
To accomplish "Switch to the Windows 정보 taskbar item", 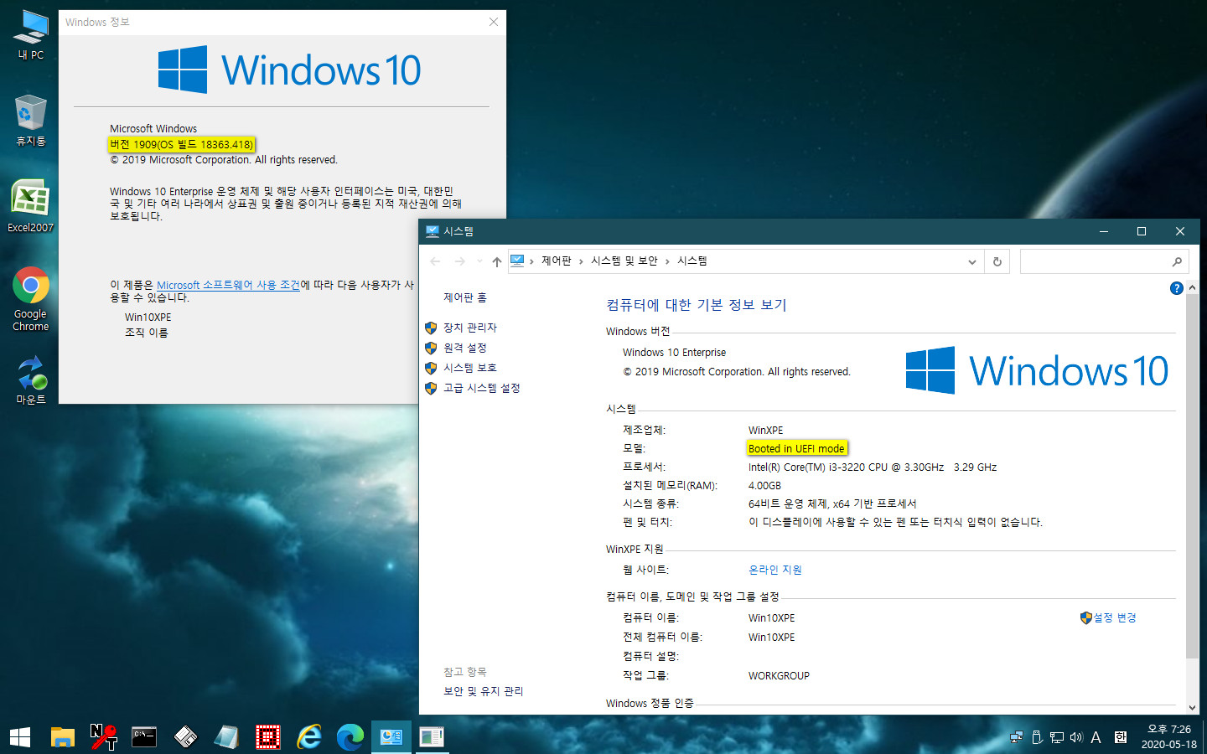I will [x=432, y=736].
